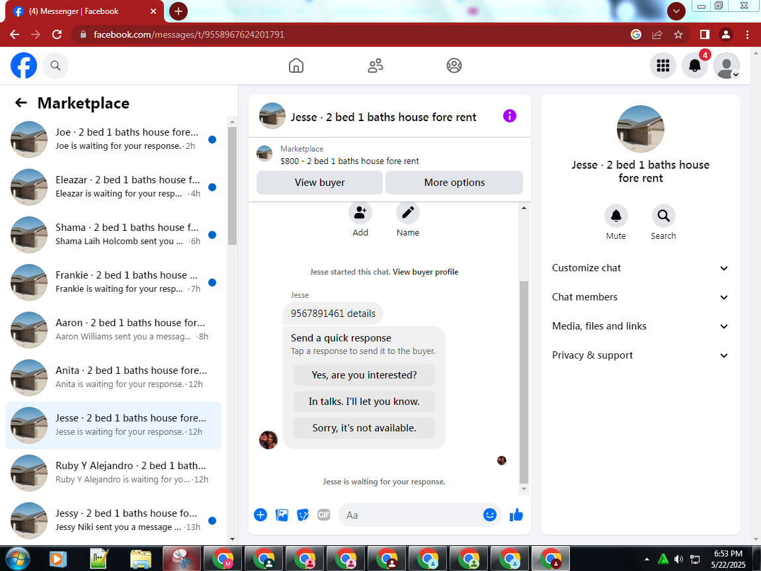Open tab search dropdown arrow in title bar
This screenshot has width=761, height=571.
pos(676,11)
